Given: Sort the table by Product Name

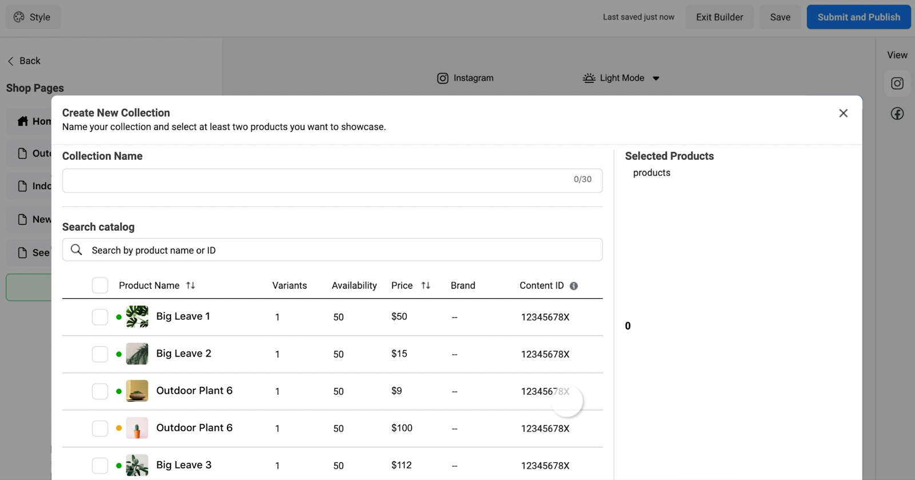Looking at the screenshot, I should [190, 285].
